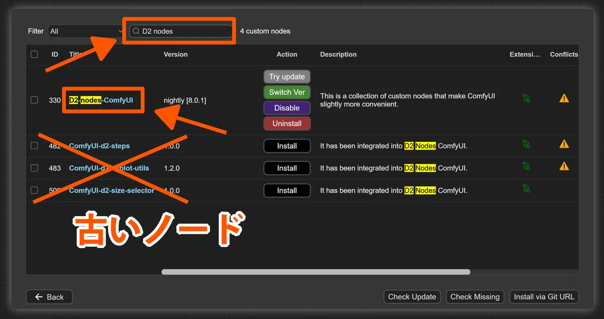Click the D2-nodes-ComfyUI description text
604x319 pixels.
408,100
